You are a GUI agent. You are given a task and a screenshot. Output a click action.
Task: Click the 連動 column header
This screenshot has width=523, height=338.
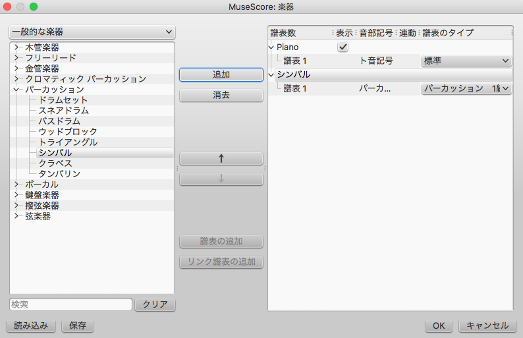tap(408, 33)
